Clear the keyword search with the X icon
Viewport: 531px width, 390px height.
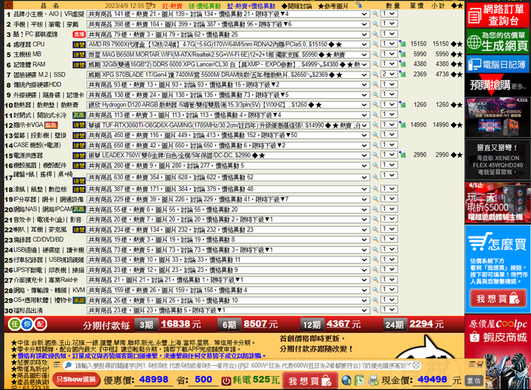tap(416, 365)
